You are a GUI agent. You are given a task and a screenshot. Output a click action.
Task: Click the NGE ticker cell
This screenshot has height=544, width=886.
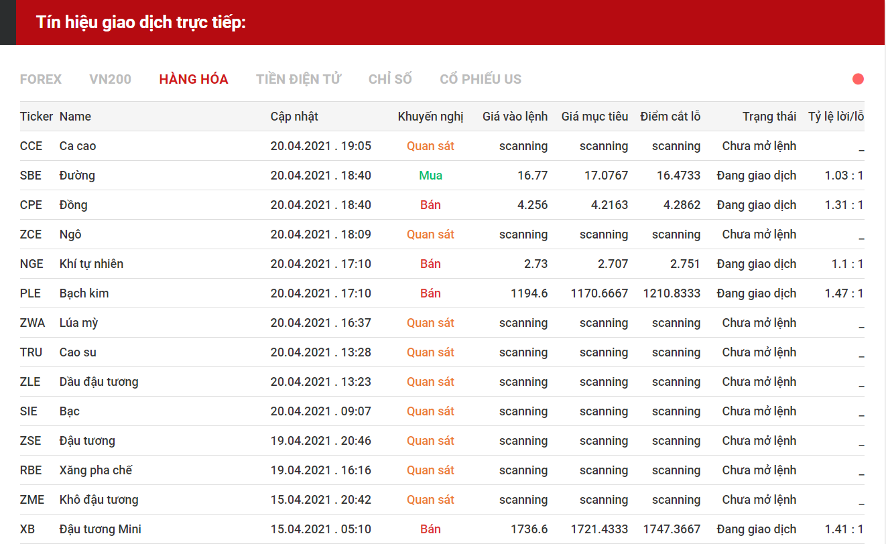coord(31,264)
